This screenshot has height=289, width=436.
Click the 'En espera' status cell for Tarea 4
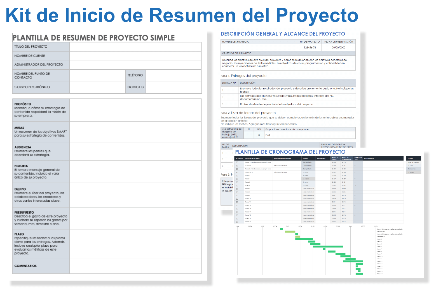click(x=308, y=179)
